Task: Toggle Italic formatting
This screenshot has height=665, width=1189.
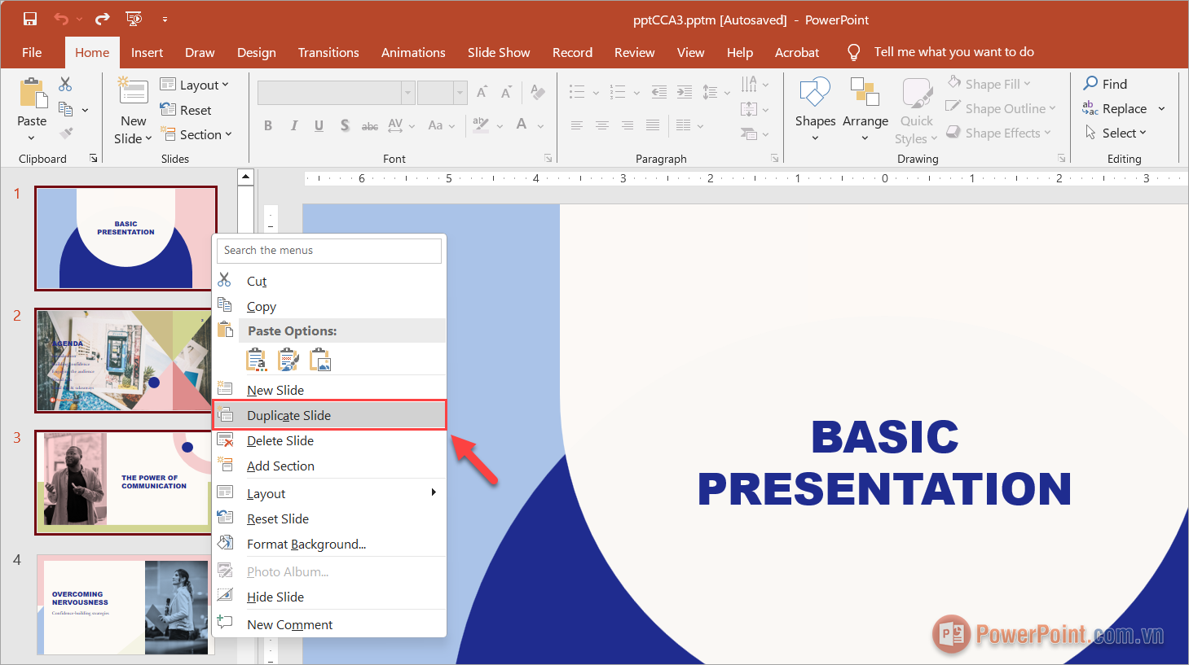Action: point(293,125)
